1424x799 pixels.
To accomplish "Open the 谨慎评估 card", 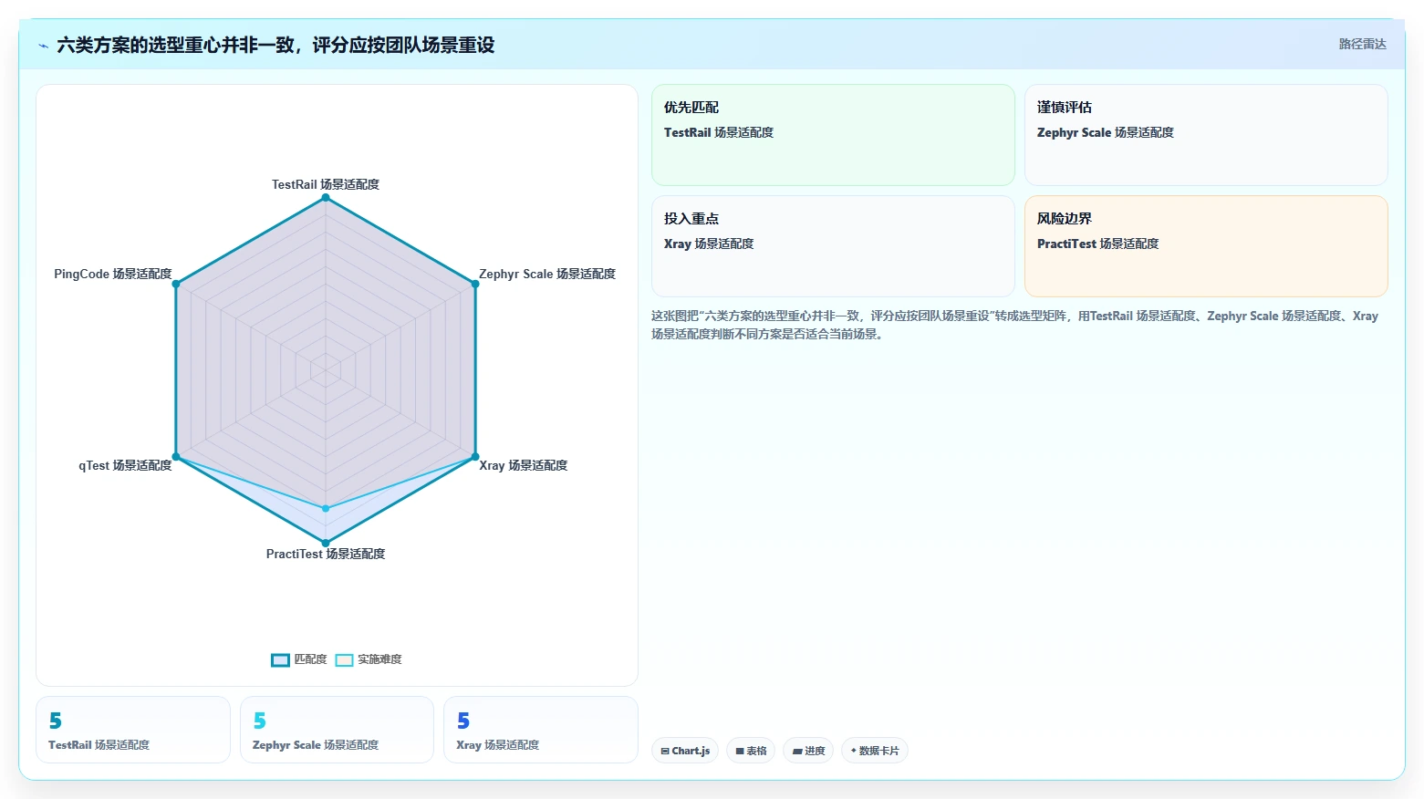I will 1206,135.
